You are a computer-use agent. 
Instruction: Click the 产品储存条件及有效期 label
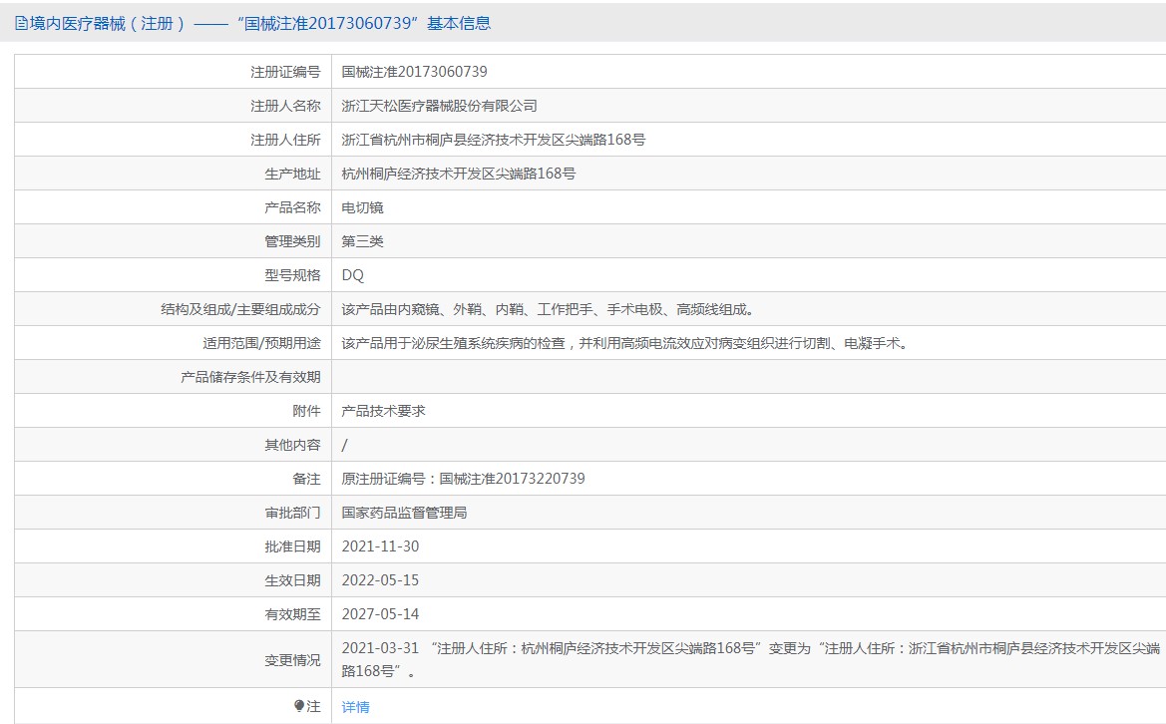point(250,378)
